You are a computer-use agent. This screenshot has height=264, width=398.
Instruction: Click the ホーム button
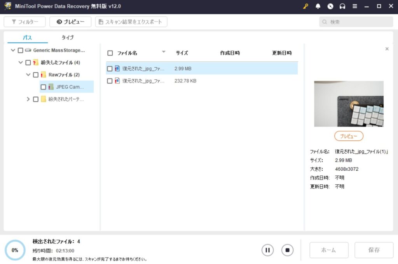329,250
